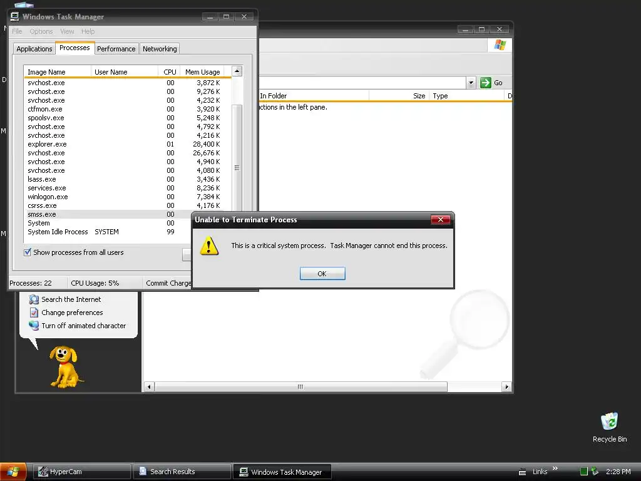Image resolution: width=641 pixels, height=481 pixels.
Task: Sort results by Type column
Action: coord(467,96)
